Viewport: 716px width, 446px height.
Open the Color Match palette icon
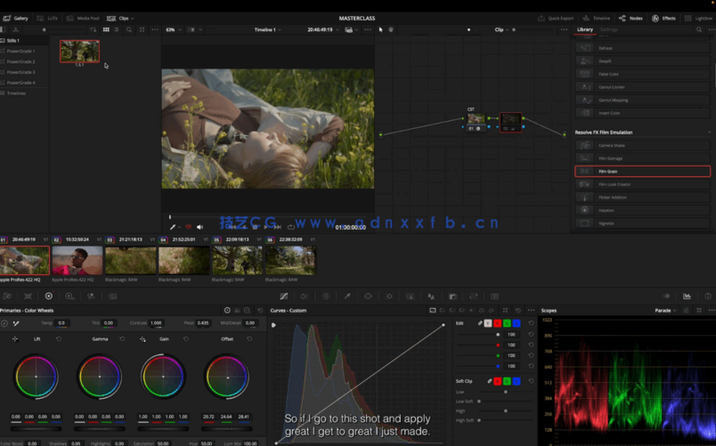click(28, 296)
